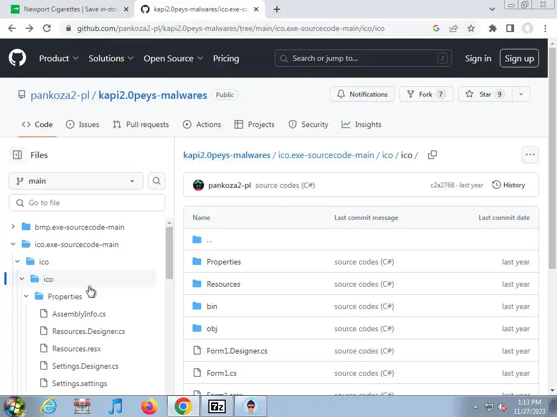Collapse the ico.exe-sourcecode-main folder chevron
This screenshot has height=417, width=557.
click(13, 244)
